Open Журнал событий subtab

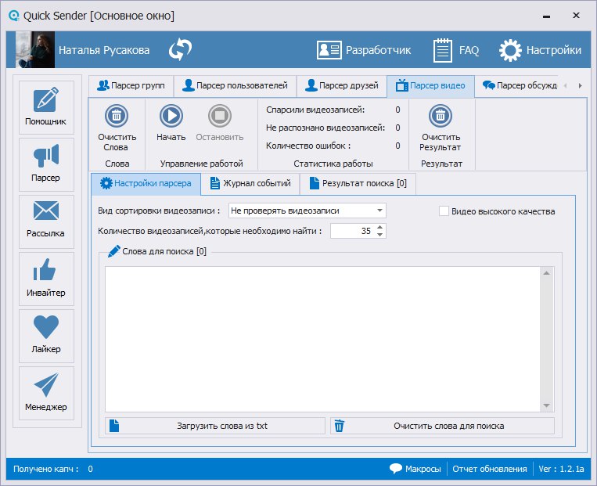(250, 184)
